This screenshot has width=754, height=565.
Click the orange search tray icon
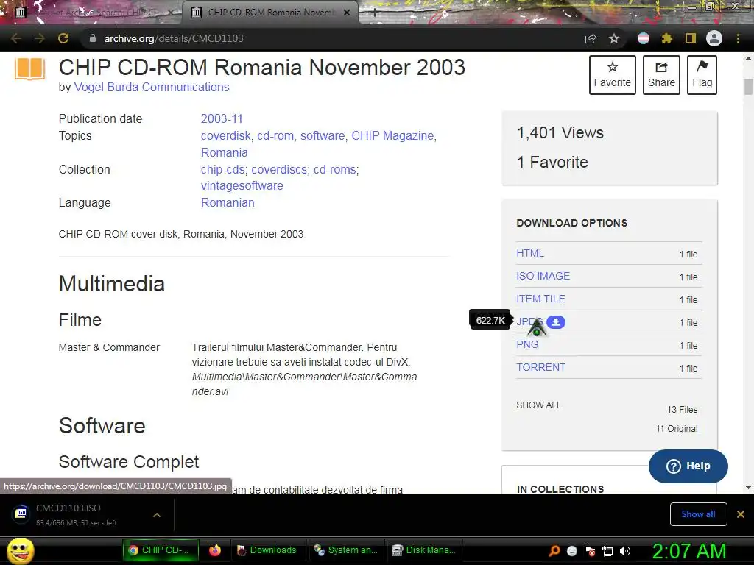[554, 550]
